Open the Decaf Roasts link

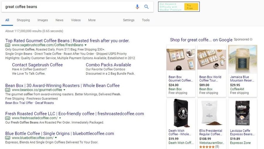tap(45, 103)
